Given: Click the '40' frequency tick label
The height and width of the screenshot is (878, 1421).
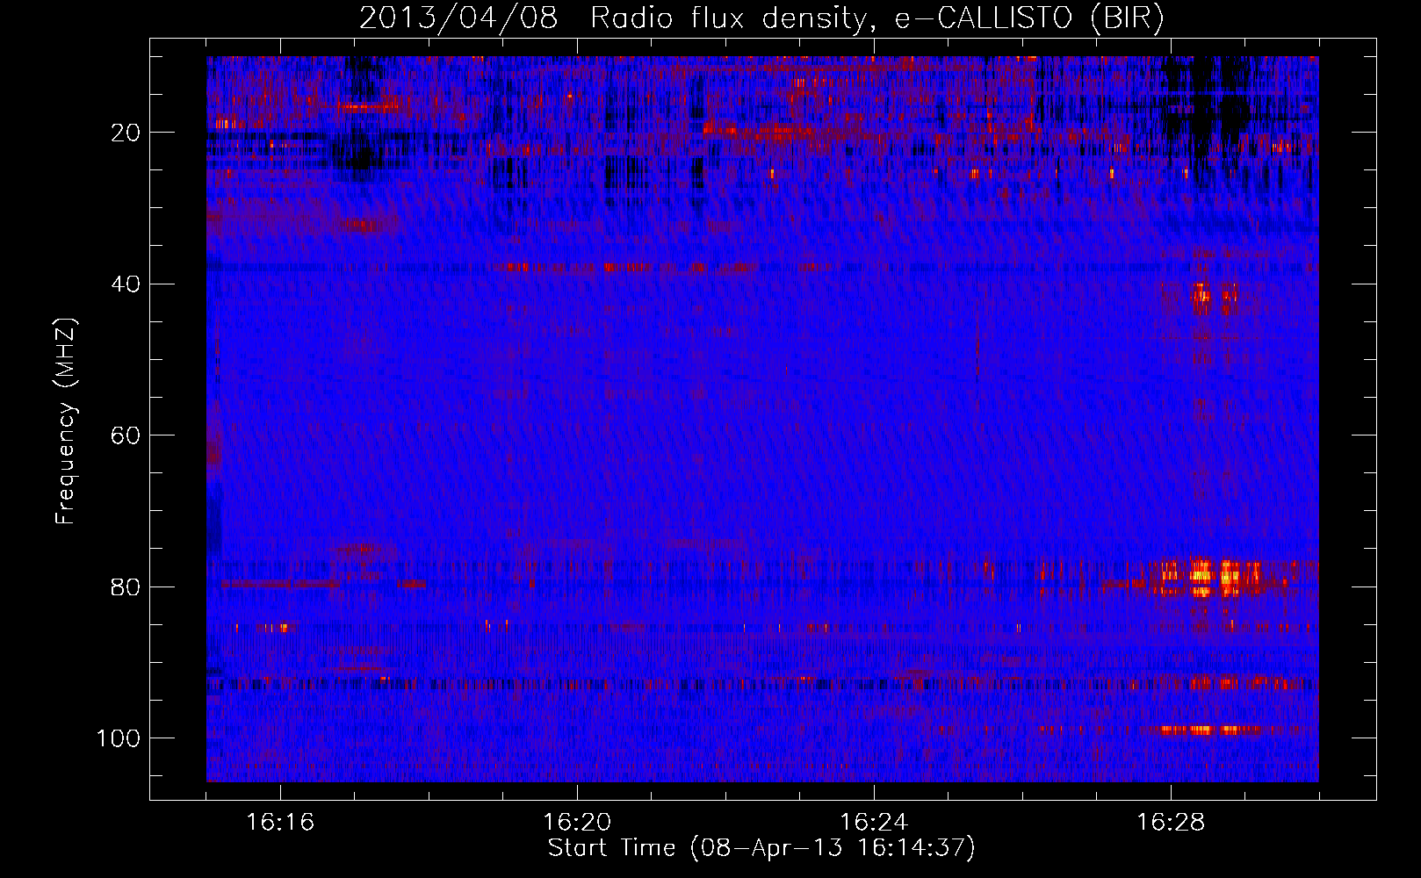Looking at the screenshot, I should point(126,284).
